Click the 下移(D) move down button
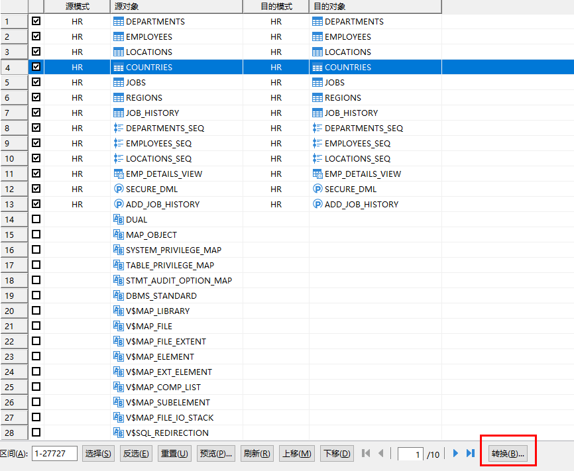This screenshot has height=471, width=574. point(337,453)
